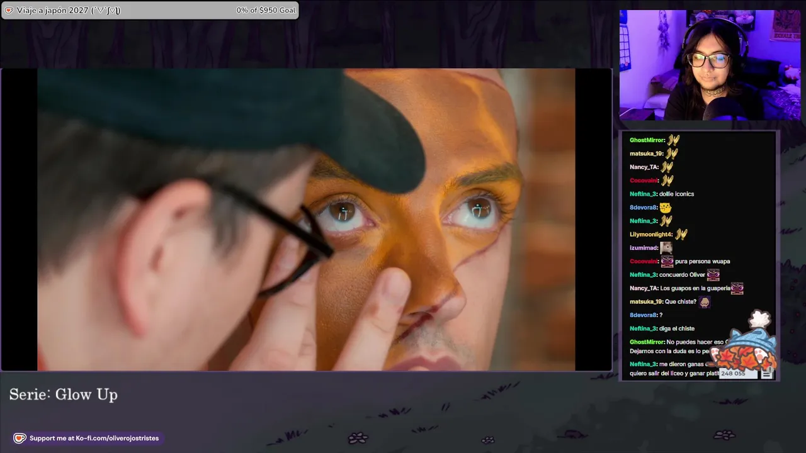Click username 8devora8 beside the '?' message
Image resolution: width=806 pixels, height=453 pixels.
coord(644,315)
